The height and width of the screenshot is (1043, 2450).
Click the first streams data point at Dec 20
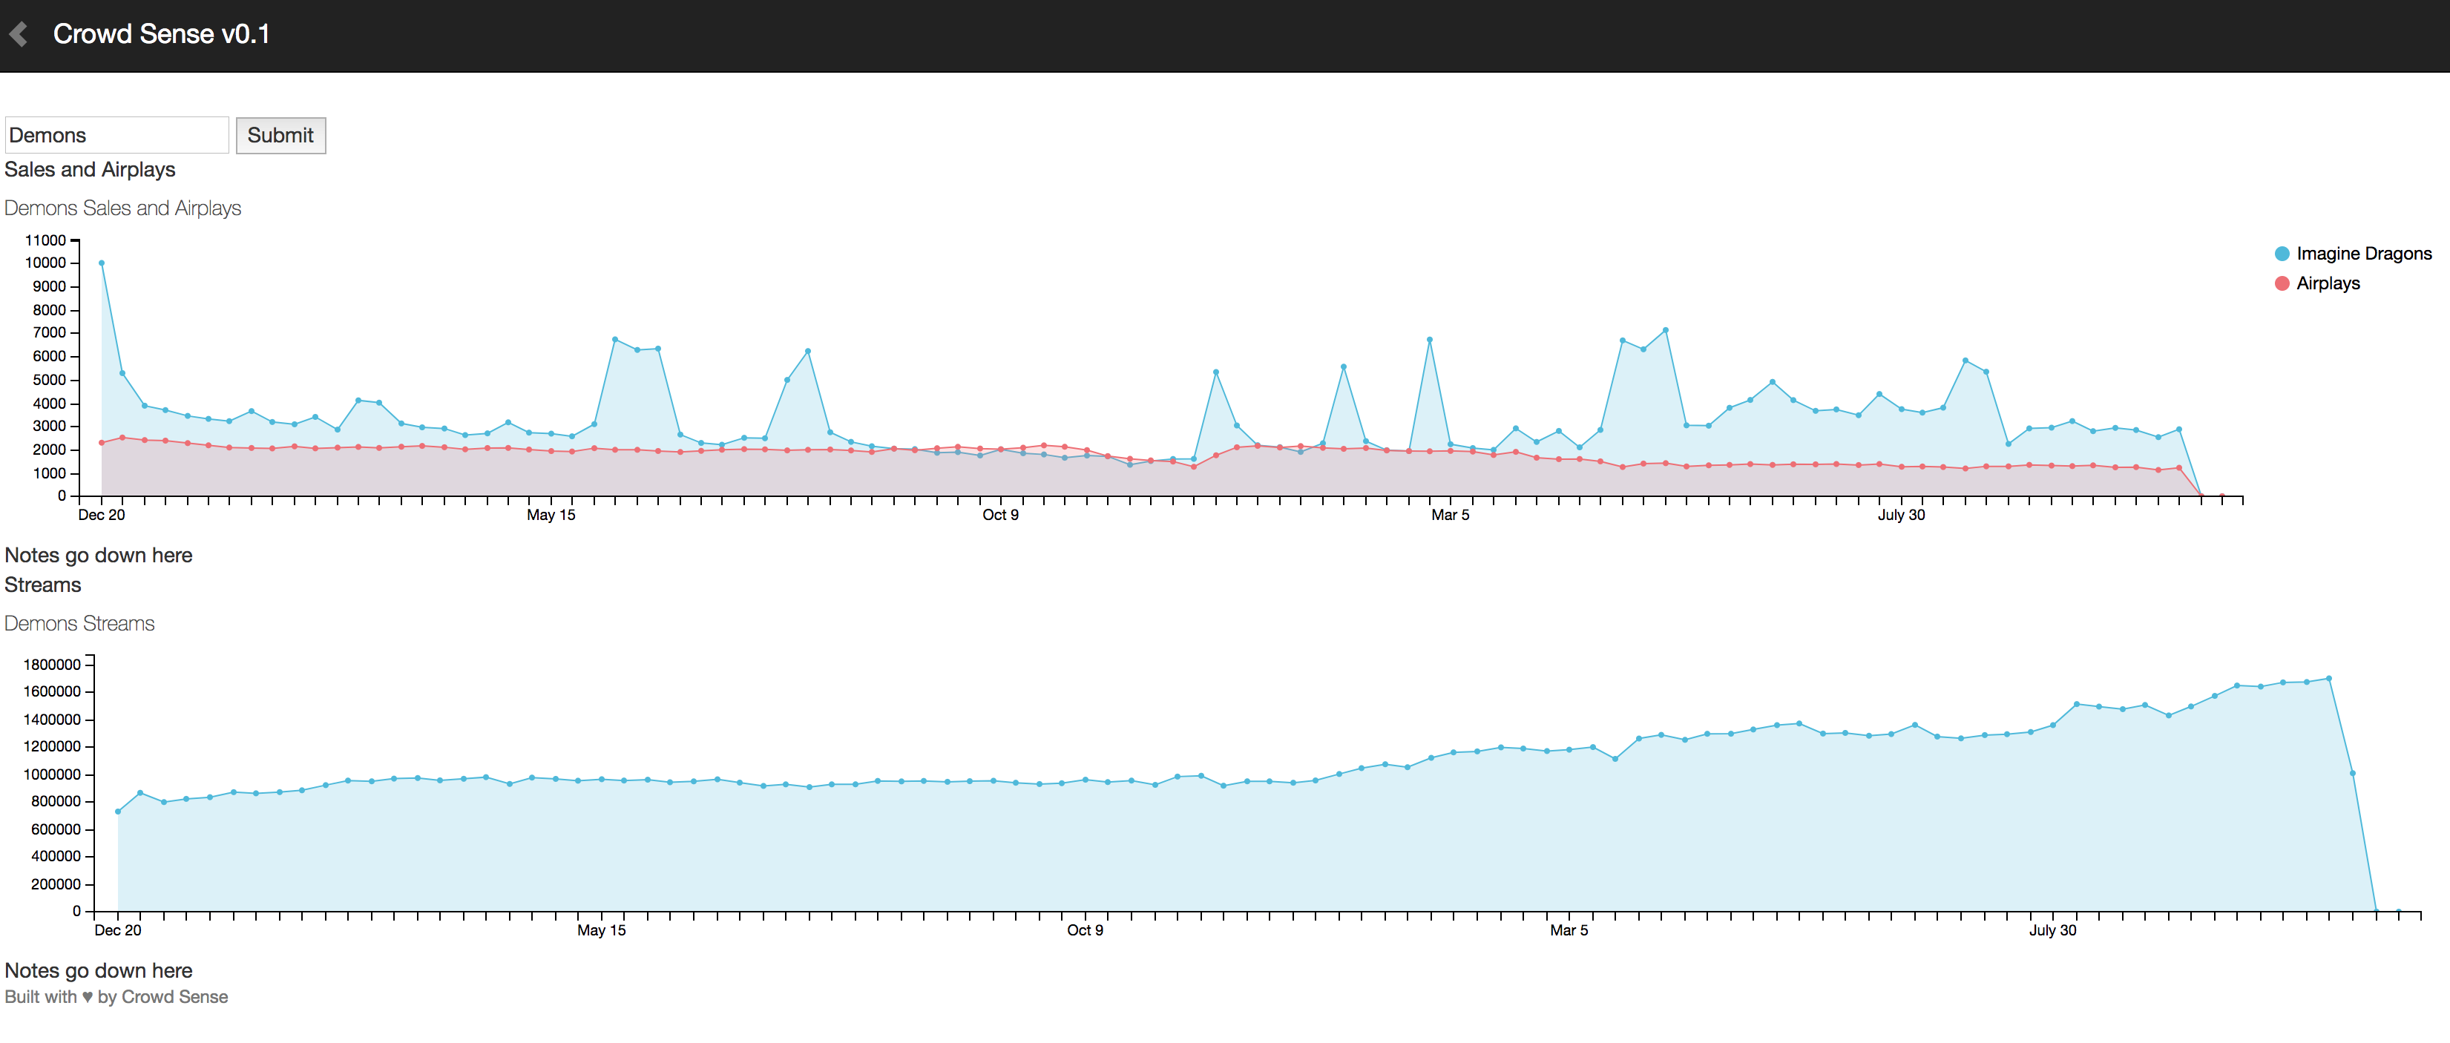pyautogui.click(x=118, y=812)
